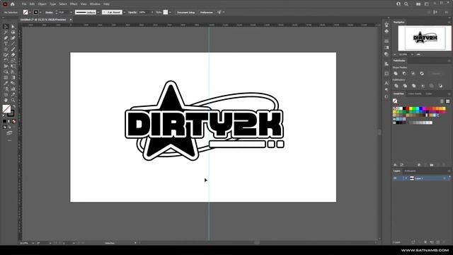Open the stroke weight dropdown
Viewport: 453px width, 255px height.
tap(71, 13)
